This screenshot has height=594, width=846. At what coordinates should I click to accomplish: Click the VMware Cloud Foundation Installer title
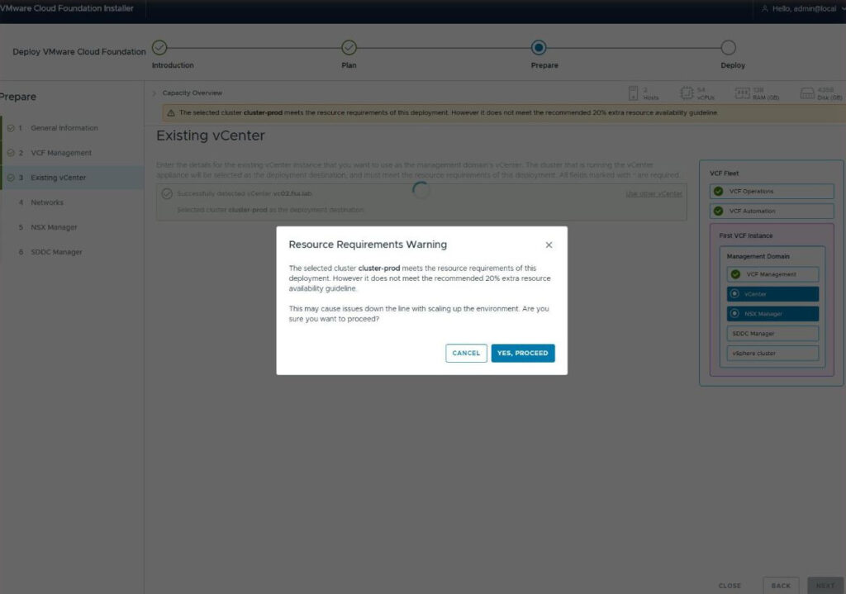[x=66, y=8]
